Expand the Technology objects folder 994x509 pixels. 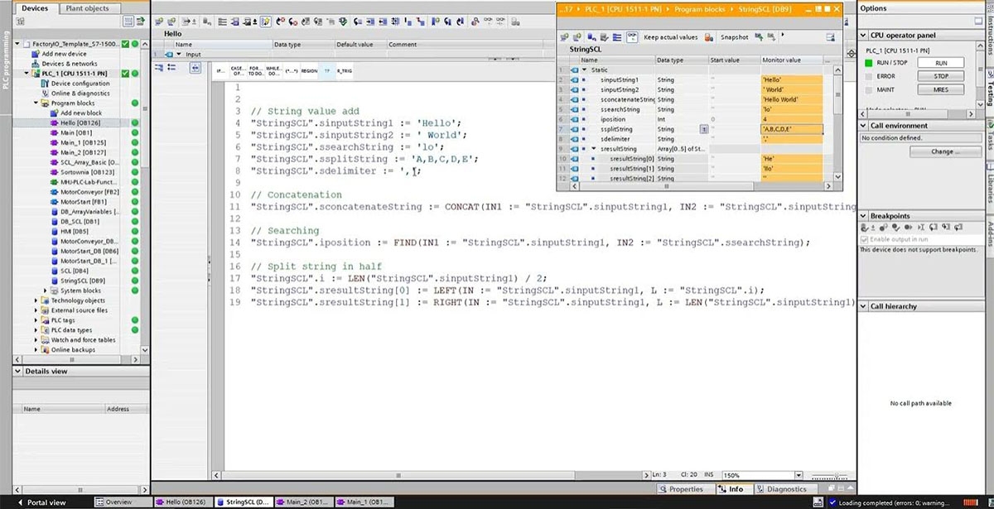[35, 300]
